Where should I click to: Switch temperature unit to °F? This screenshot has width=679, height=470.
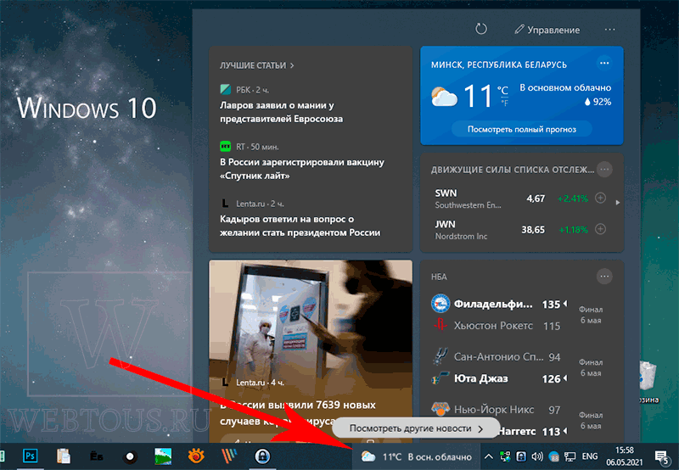pyautogui.click(x=504, y=103)
